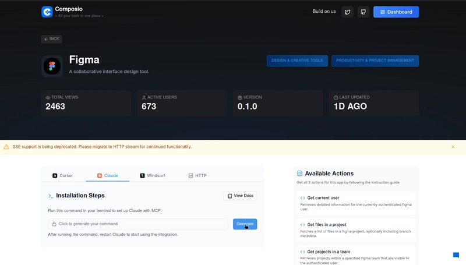Viewport: 466px width, 265px height.
Task: Click the Composio logo icon
Action: [x=47, y=12]
